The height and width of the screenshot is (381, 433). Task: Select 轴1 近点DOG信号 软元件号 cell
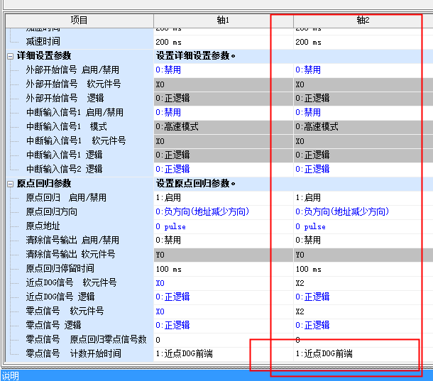tap(223, 283)
